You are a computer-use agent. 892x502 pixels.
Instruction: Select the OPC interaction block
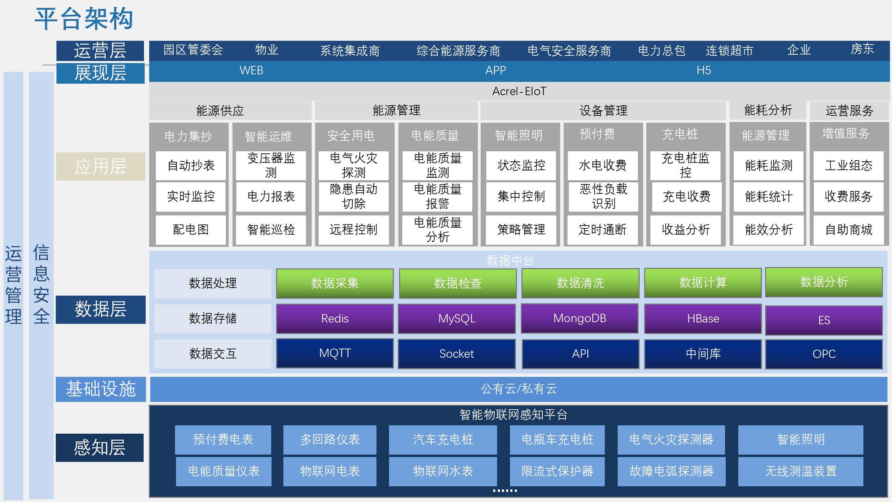pos(824,354)
